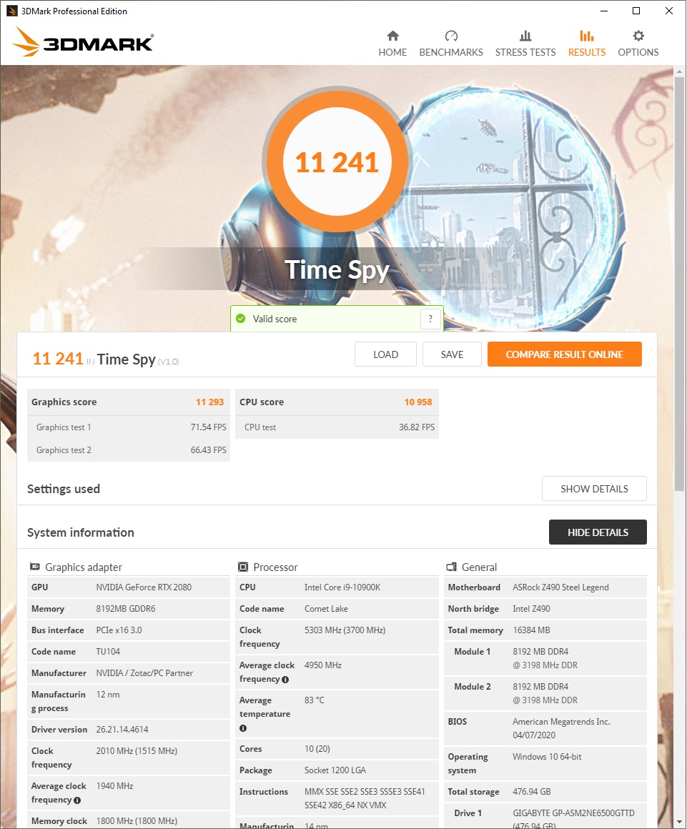687x829 pixels.
Task: Click the 3DMark logo
Action: [83, 41]
